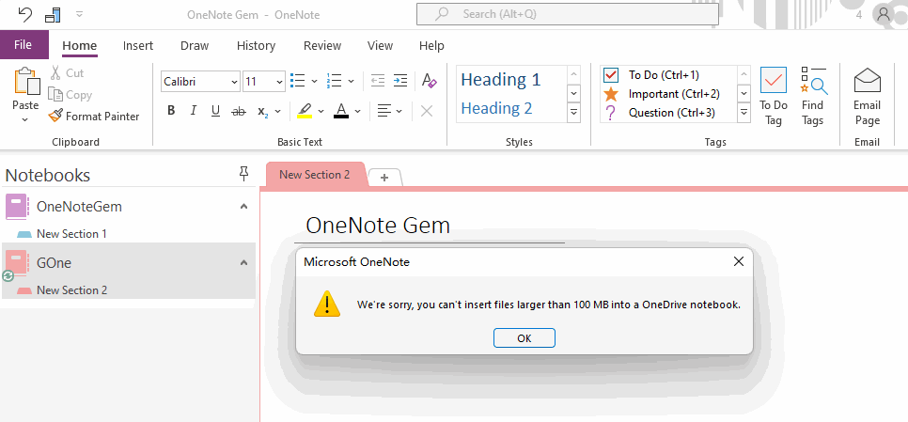Open the account profile icon
The height and width of the screenshot is (422, 908).
tap(884, 14)
